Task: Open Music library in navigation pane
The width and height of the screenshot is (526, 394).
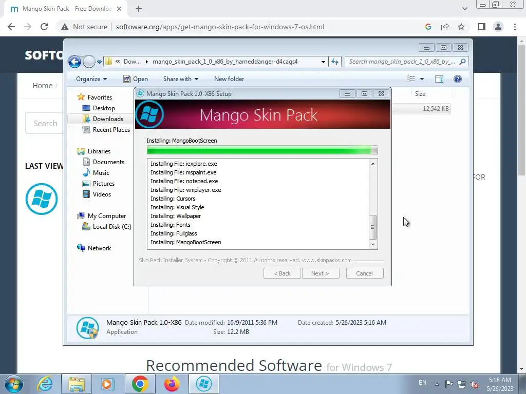Action: pos(101,173)
